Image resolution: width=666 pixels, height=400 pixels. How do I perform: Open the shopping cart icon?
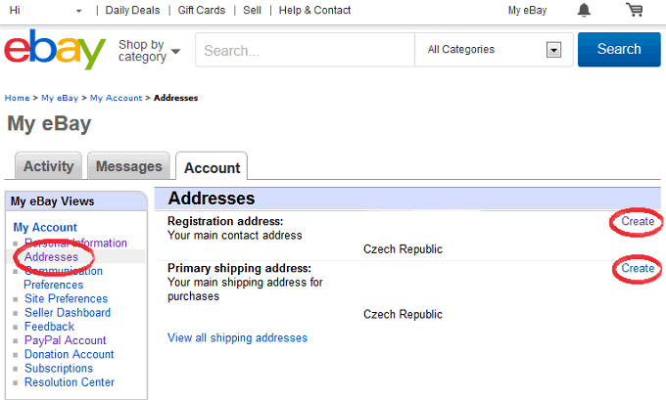pyautogui.click(x=634, y=10)
